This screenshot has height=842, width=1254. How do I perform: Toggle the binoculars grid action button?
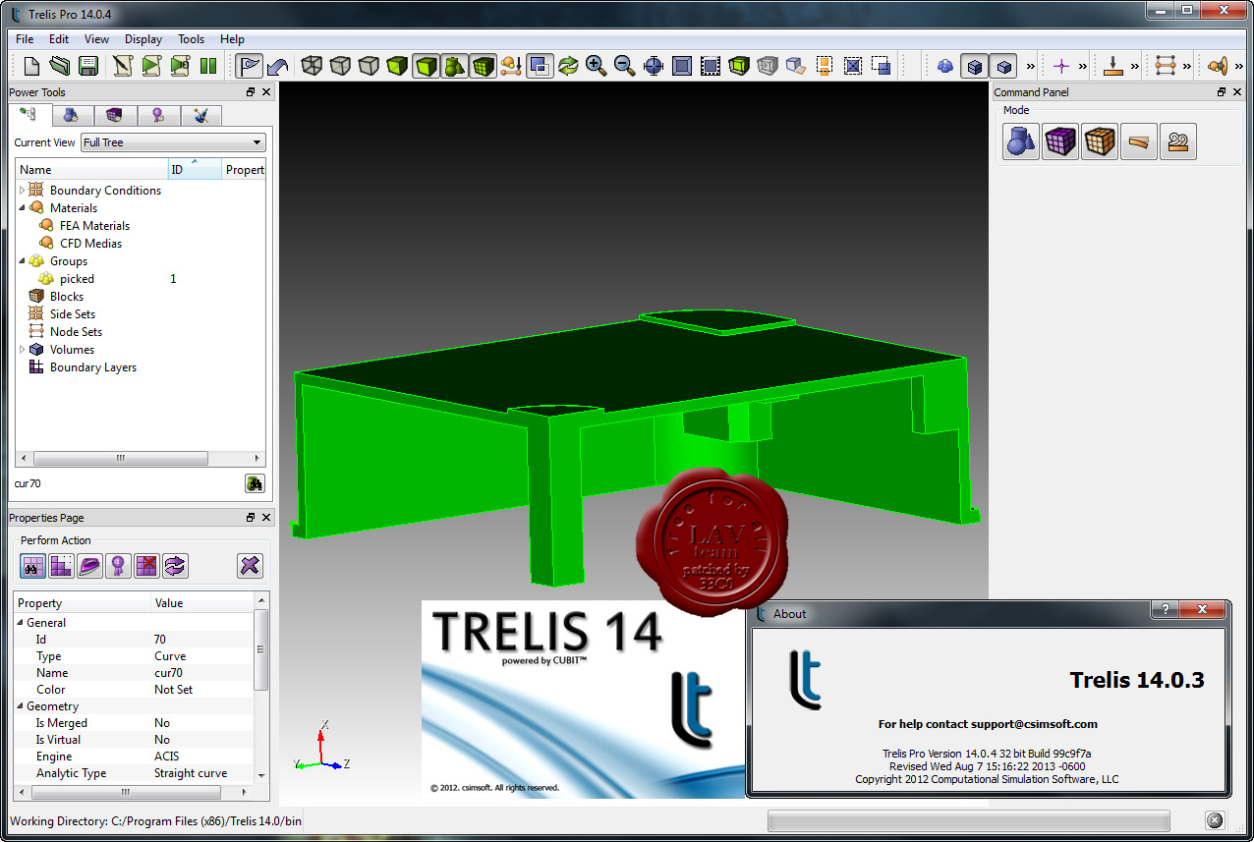click(32, 565)
